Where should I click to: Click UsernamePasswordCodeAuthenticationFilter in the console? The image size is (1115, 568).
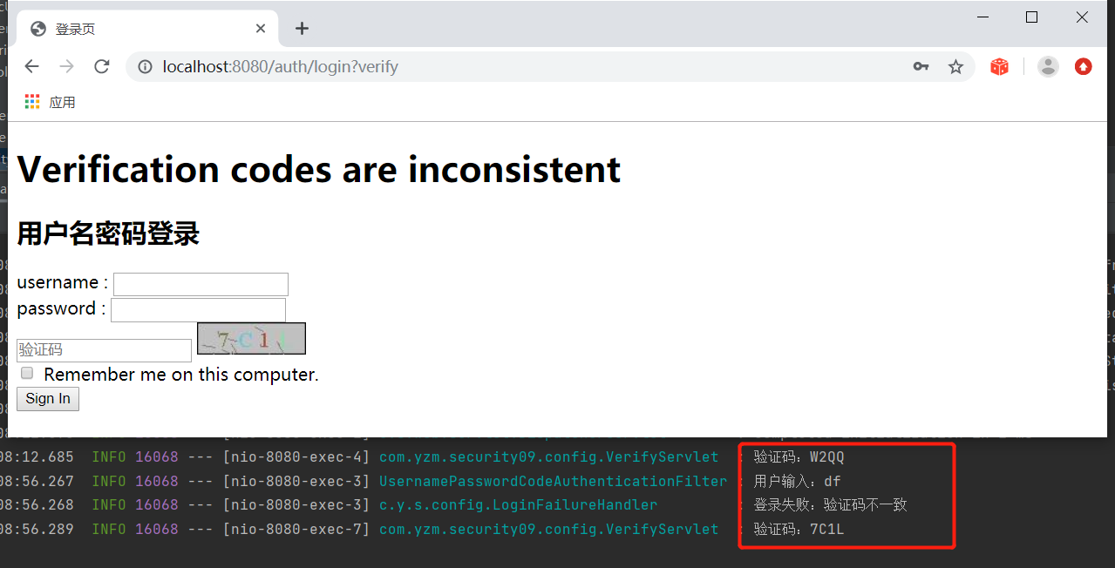pos(553,481)
